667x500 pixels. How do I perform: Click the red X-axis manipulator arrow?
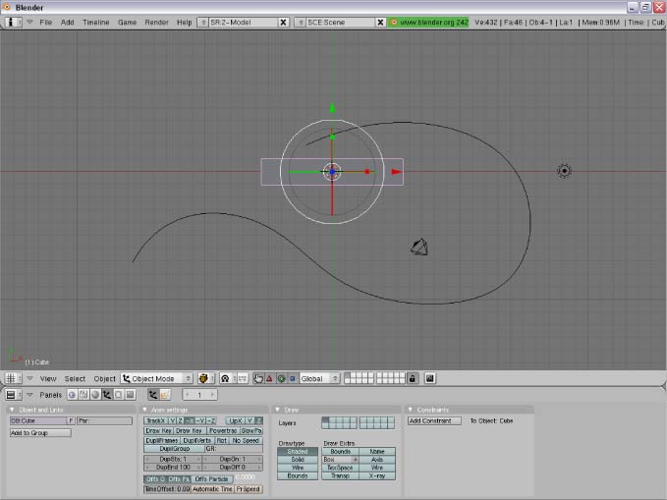coord(397,172)
